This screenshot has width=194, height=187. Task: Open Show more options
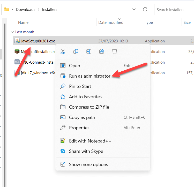[x=103, y=164]
